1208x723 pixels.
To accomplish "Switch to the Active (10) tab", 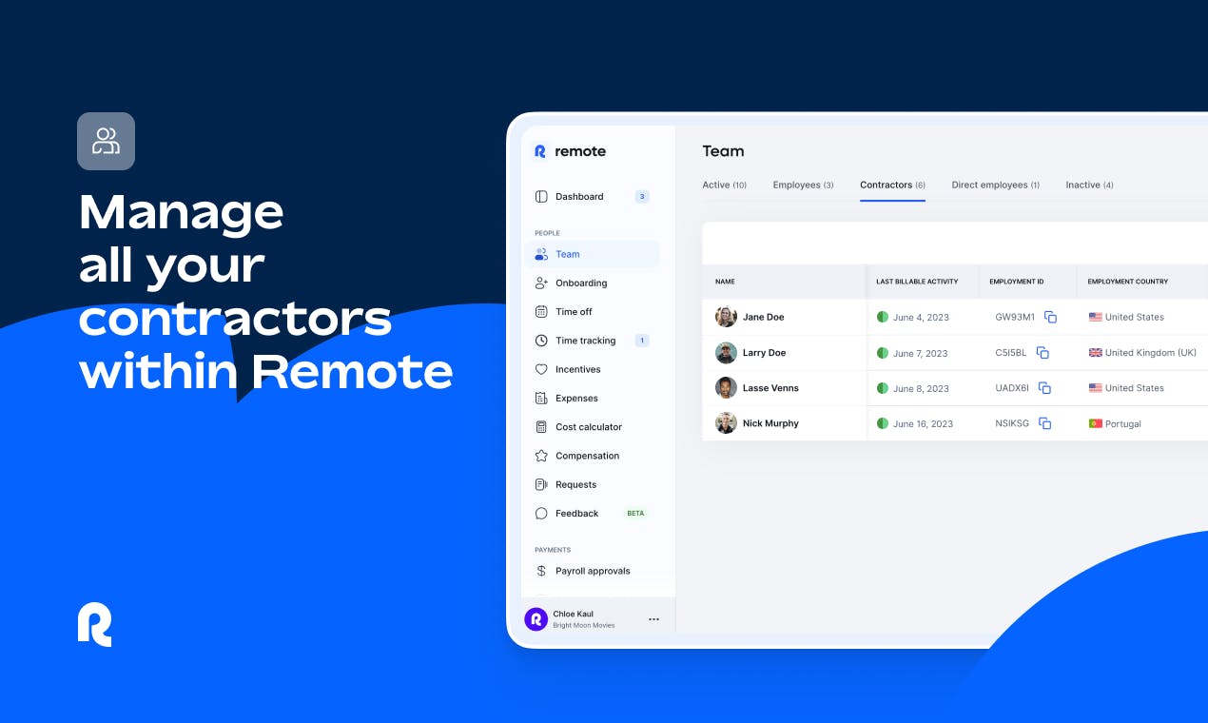I will [x=724, y=185].
